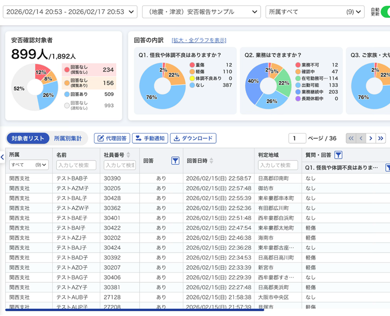Go to the first page
Viewport: 390px width, 316px height.
click(351, 138)
